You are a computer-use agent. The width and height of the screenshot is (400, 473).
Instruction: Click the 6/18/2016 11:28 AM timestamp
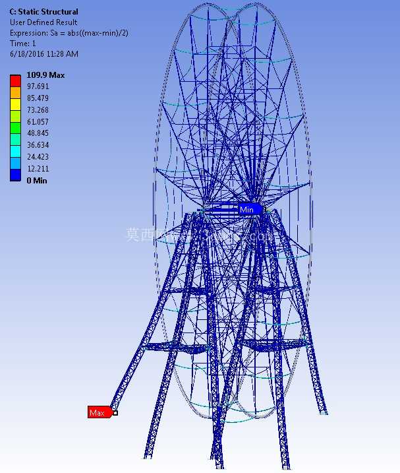[44, 54]
